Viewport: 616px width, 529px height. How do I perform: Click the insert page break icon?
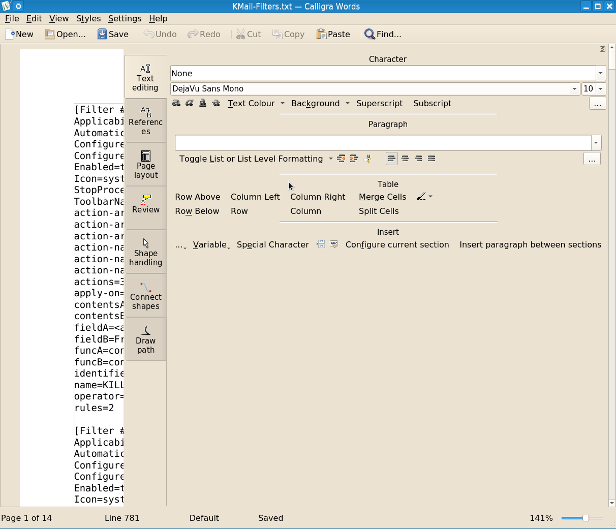pyautogui.click(x=321, y=244)
